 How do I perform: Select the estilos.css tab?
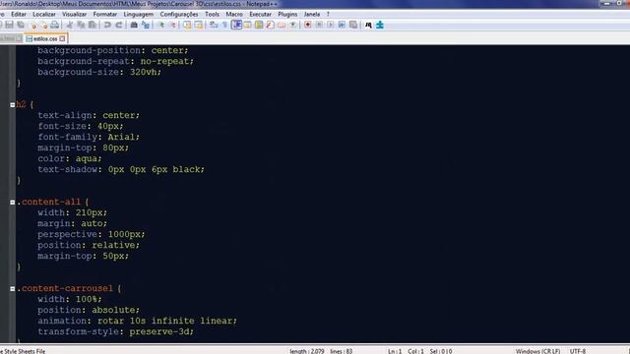click(45, 38)
